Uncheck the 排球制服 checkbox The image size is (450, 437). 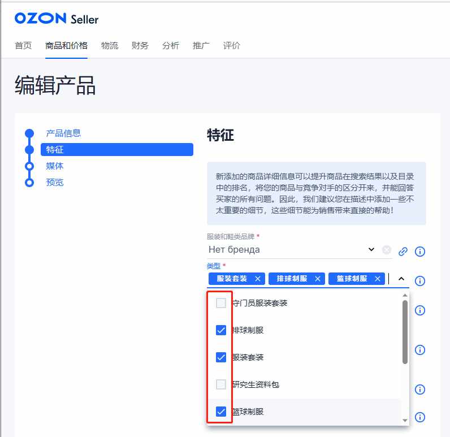point(221,330)
